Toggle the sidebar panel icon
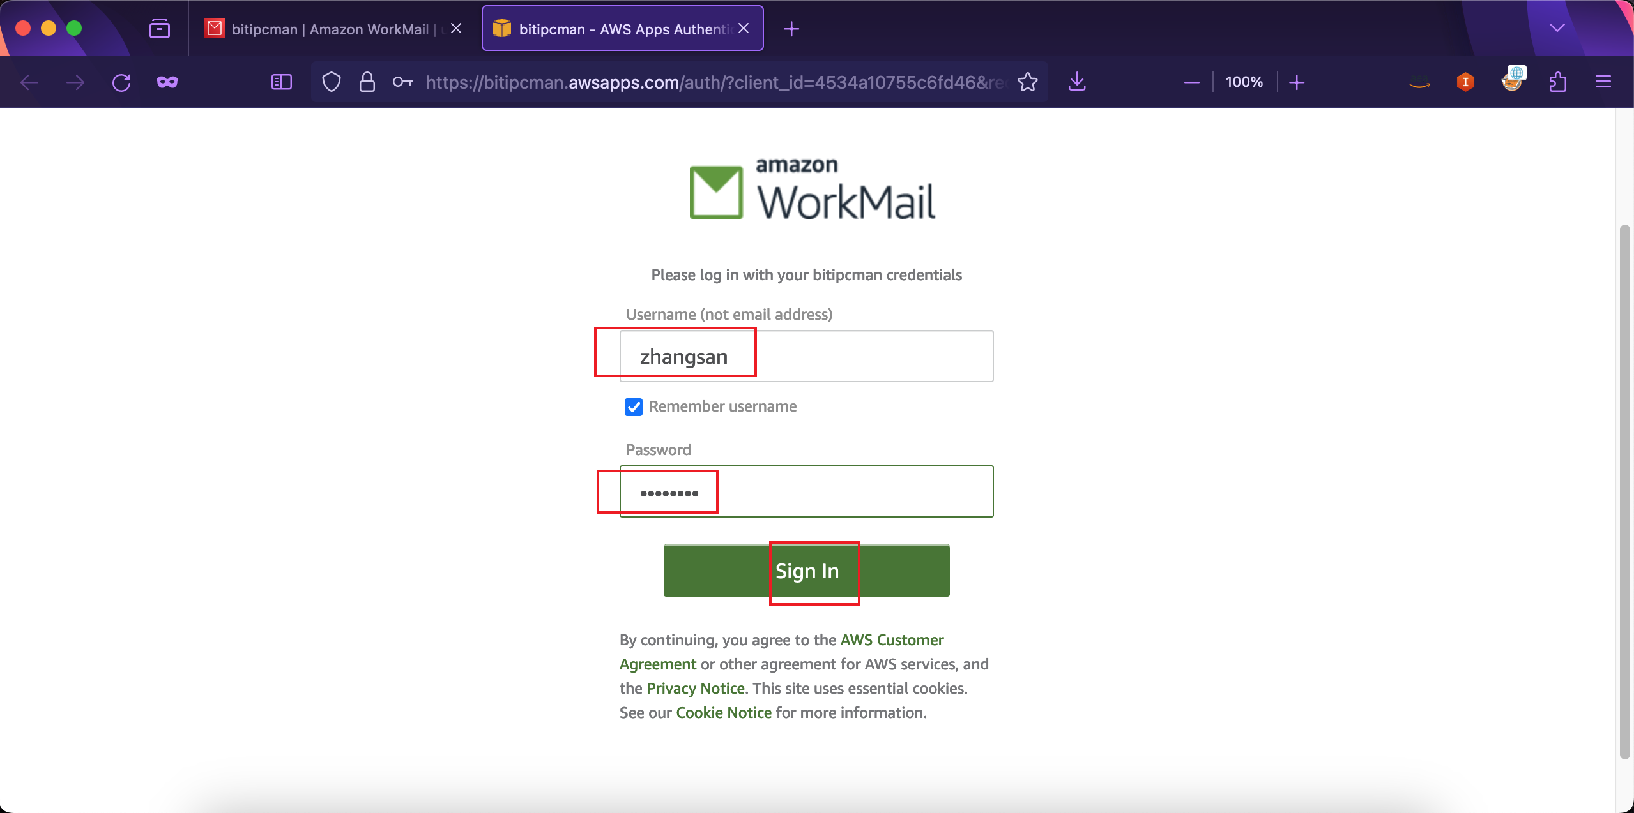This screenshot has height=813, width=1634. point(282,82)
